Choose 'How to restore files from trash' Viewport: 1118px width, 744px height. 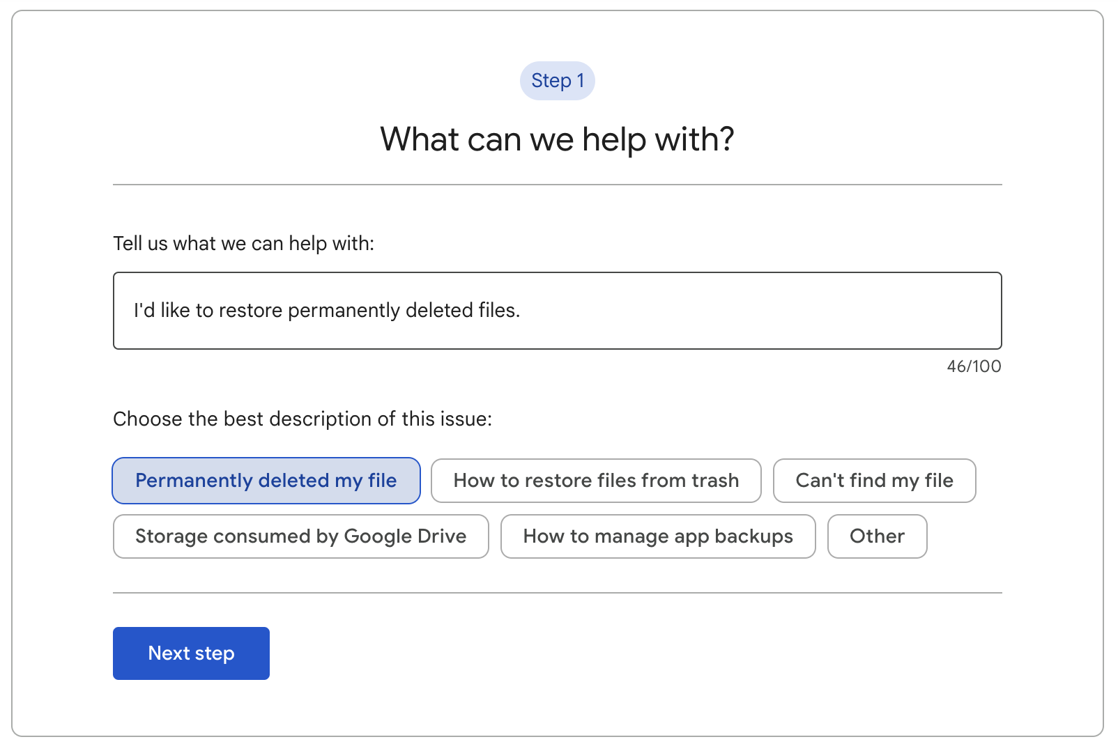tap(596, 481)
